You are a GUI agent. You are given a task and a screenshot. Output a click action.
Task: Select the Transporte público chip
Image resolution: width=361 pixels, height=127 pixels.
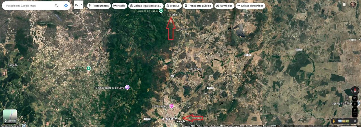coord(197,6)
